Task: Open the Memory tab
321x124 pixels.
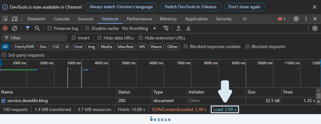Action: click(x=168, y=19)
